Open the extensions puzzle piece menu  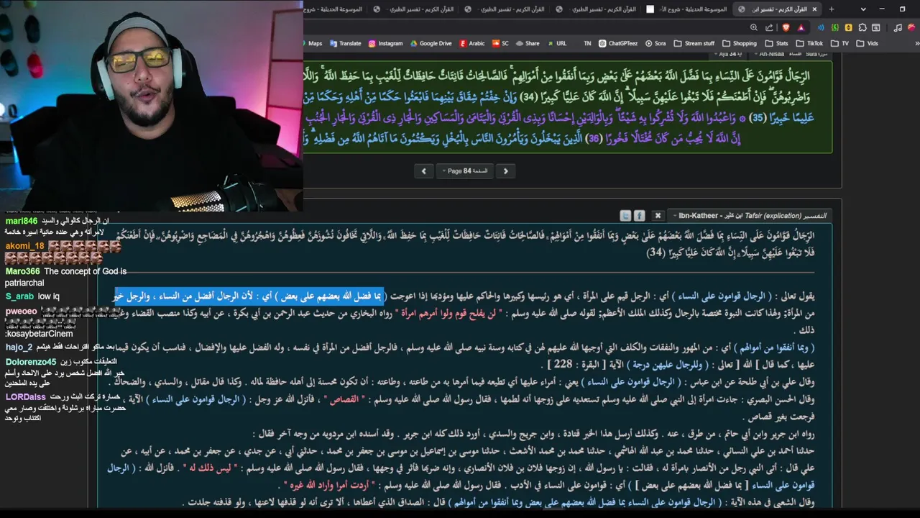[862, 27]
